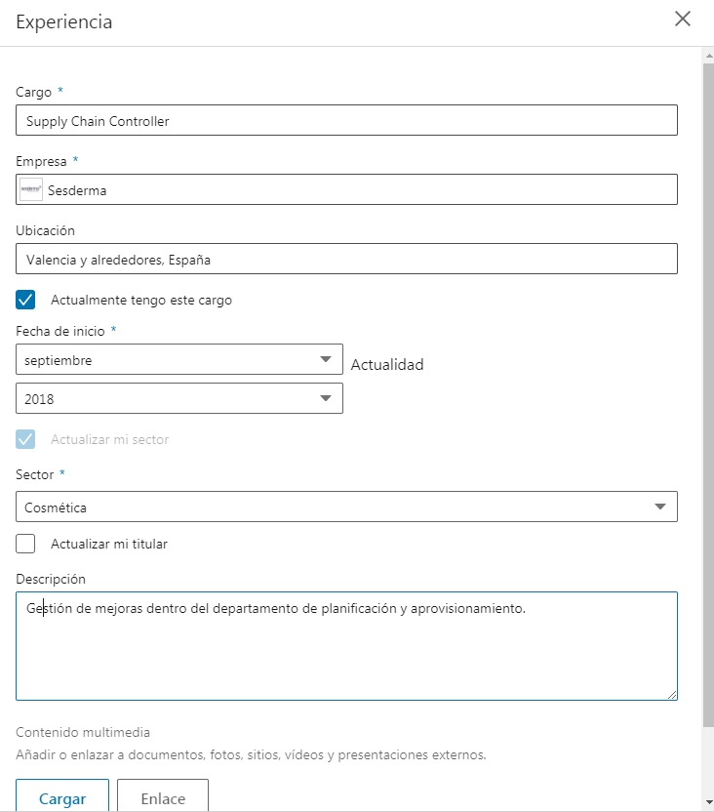Click the Sesderma company logo icon

[31, 190]
